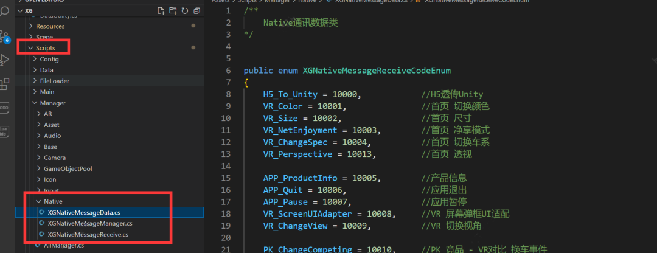Open Search view in activity bar
Image resolution: width=657 pixels, height=253 pixels.
4,10
